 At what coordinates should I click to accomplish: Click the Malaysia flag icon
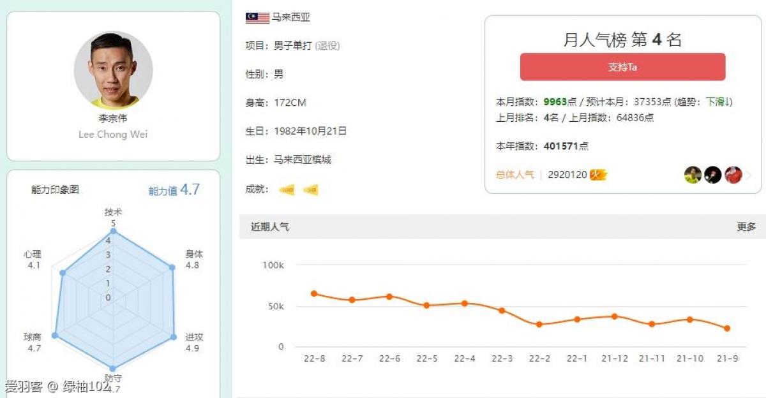tap(257, 18)
